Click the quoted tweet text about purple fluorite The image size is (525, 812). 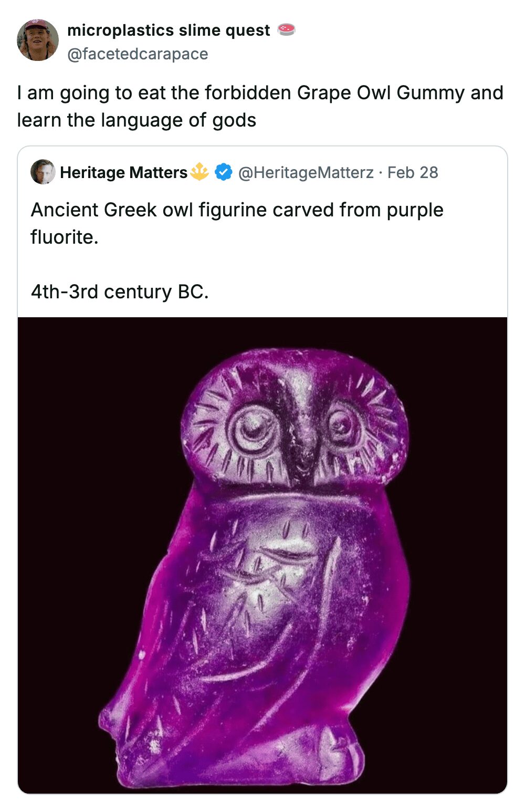coord(236,222)
